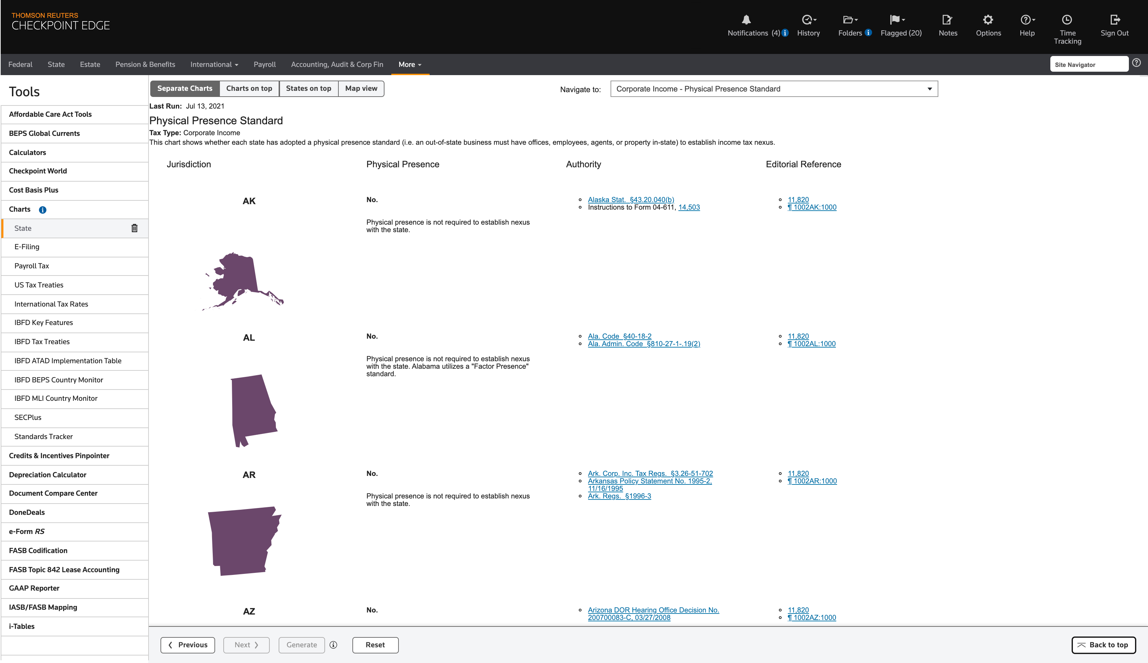Open the Notifications bell icon

click(x=746, y=19)
